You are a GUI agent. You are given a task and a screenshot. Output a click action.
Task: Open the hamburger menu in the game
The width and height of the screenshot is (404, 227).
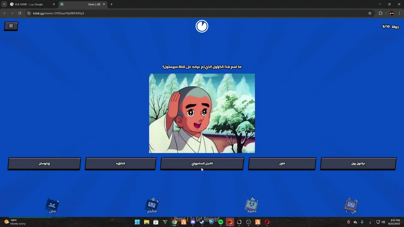(x=11, y=26)
